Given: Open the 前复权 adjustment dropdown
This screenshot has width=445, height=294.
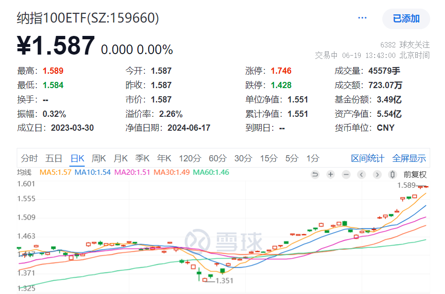Looking at the screenshot, I should pyautogui.click(x=415, y=174).
